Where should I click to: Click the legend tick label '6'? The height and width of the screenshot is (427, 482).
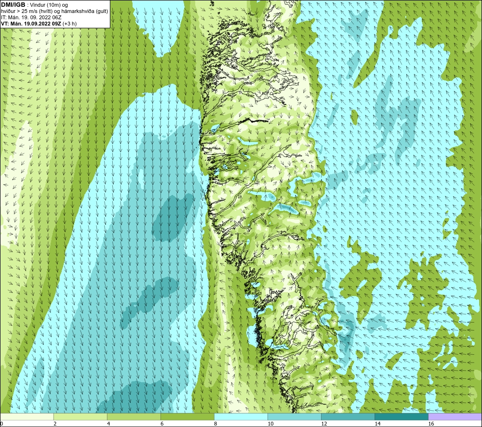point(162,424)
